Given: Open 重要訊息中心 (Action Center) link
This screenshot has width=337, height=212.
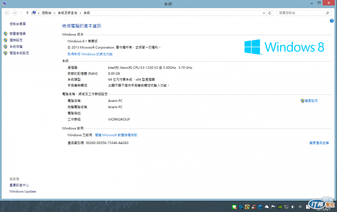Looking at the screenshot, I should point(19,185).
